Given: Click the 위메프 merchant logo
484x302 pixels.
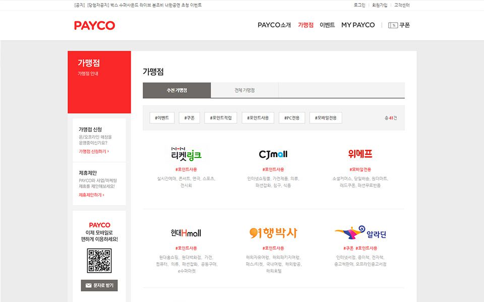Looking at the screenshot, I should [x=360, y=154].
